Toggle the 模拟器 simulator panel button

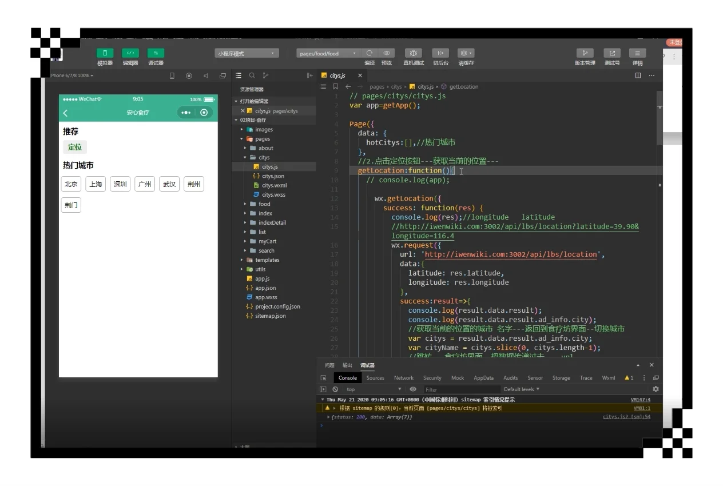(105, 53)
